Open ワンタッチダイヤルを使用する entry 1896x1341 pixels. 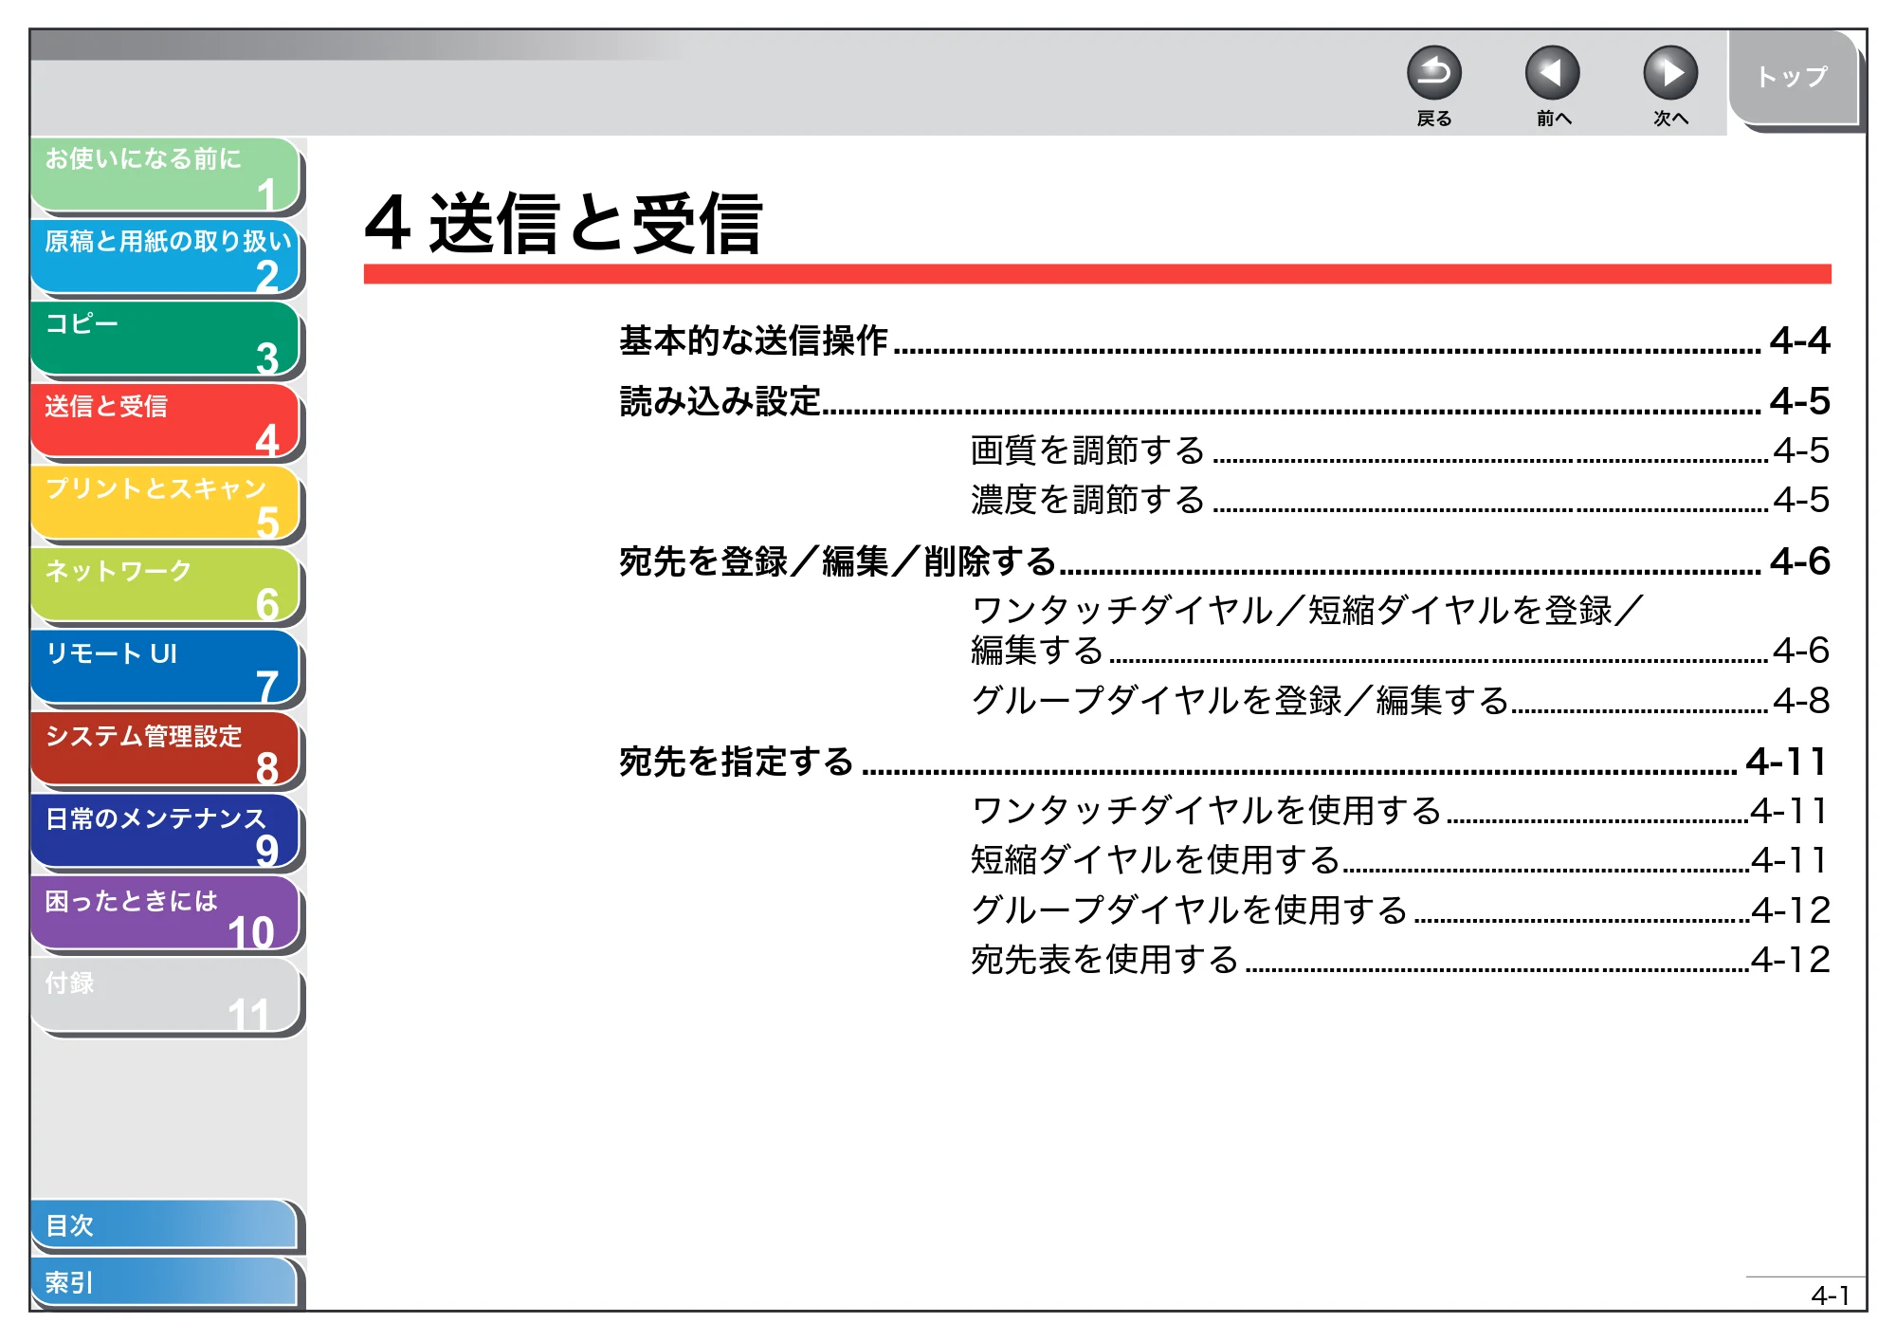click(1400, 811)
